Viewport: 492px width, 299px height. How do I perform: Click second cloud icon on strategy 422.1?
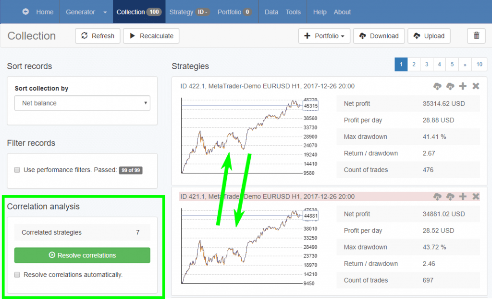click(x=450, y=86)
